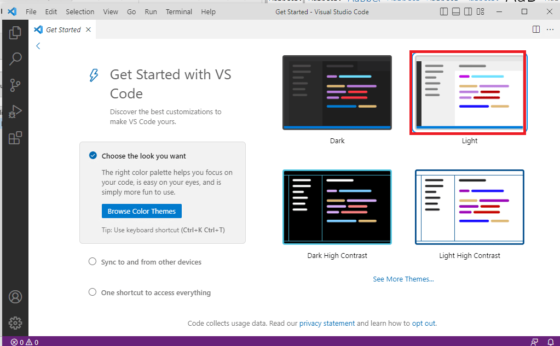Click the opt out link
The width and height of the screenshot is (560, 346).
pos(424,323)
